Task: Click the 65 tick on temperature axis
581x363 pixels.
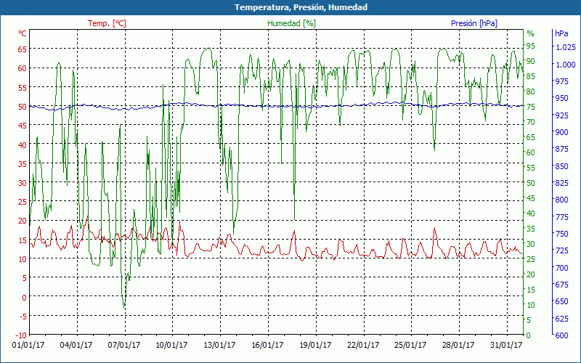Action: pos(23,49)
